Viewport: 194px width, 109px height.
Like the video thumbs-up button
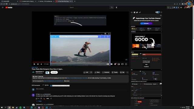pyautogui.click(x=86, y=72)
